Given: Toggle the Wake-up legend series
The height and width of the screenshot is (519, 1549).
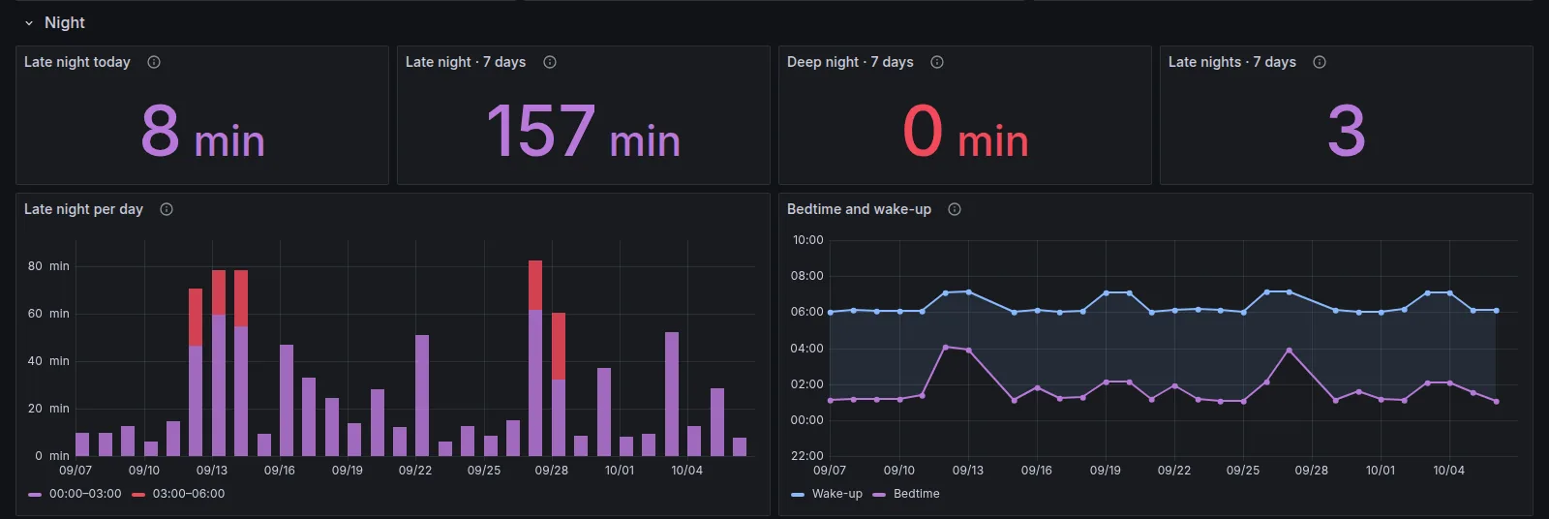Looking at the screenshot, I should [837, 494].
